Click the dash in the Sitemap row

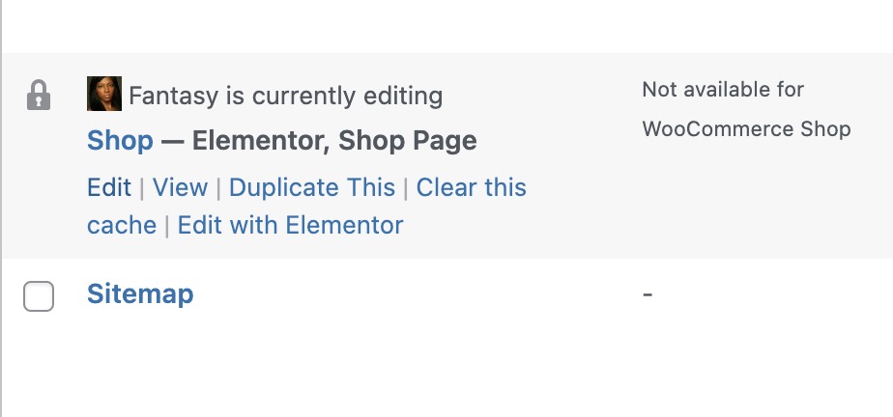tap(647, 294)
